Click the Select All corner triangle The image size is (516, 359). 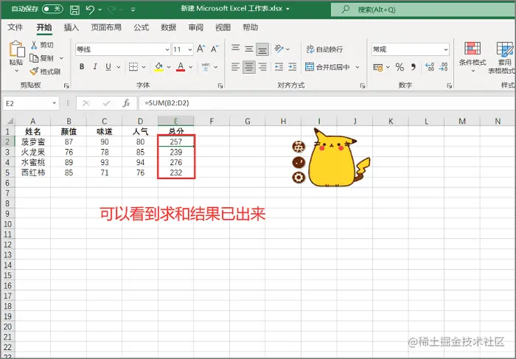tap(10, 121)
